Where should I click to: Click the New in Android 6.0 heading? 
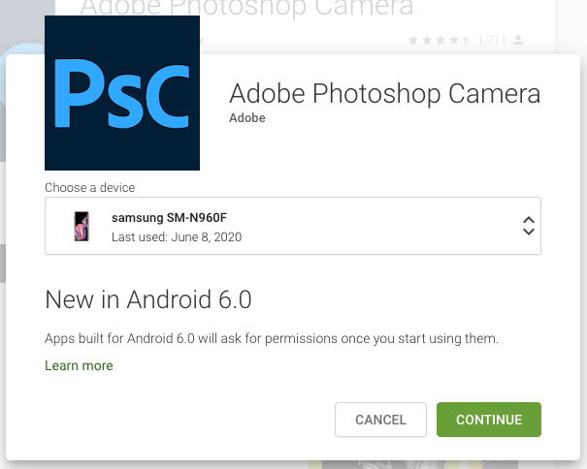click(148, 299)
